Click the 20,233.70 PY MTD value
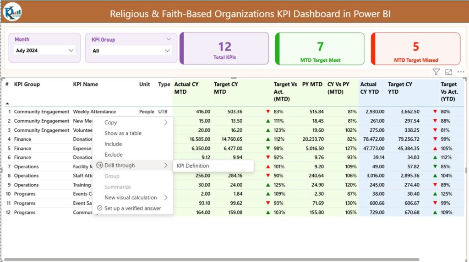This screenshot has width=469, height=262. 313,139
